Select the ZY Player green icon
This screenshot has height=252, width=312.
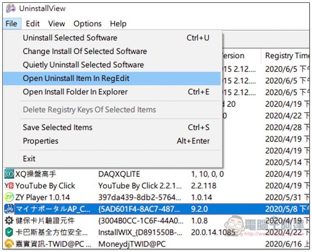click(9, 197)
